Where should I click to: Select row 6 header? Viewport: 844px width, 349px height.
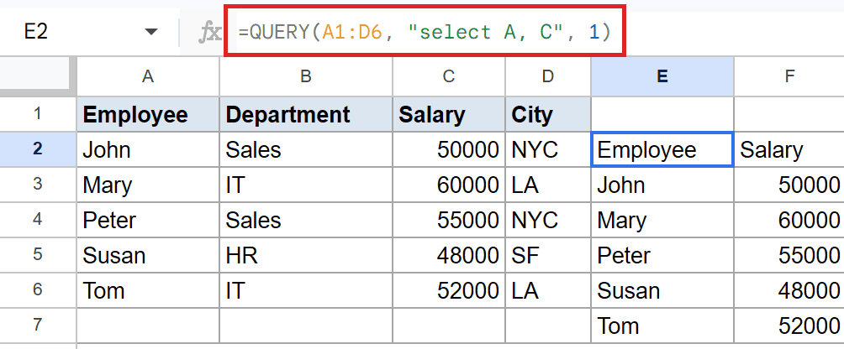coord(38,289)
